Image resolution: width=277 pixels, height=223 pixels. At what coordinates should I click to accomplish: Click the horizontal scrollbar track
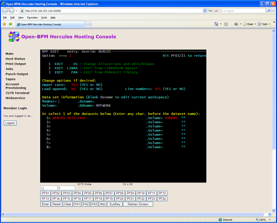(x=134, y=214)
